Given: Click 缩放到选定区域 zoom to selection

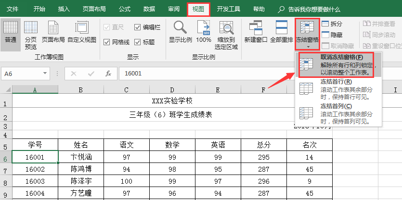Looking at the screenshot, I should (x=226, y=35).
